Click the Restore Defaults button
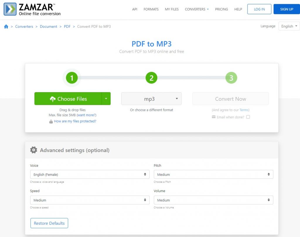This screenshot has width=300, height=237. click(x=49, y=223)
